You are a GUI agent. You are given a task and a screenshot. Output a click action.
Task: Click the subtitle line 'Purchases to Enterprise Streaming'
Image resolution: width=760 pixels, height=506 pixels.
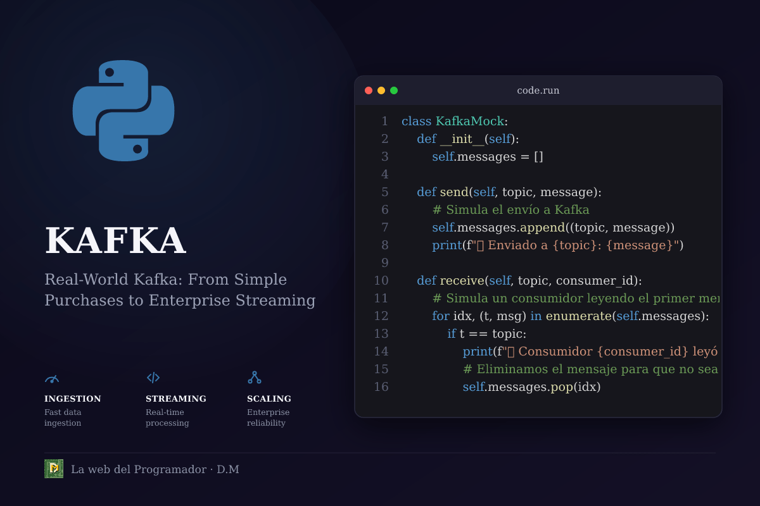click(x=180, y=300)
